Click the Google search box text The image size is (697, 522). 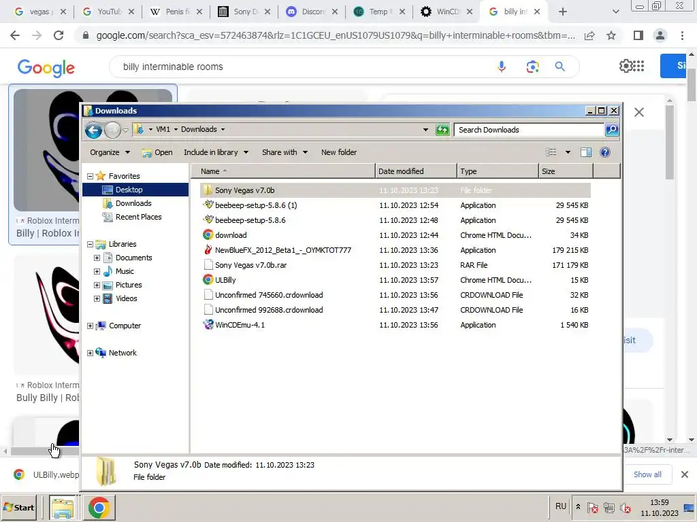pos(173,67)
